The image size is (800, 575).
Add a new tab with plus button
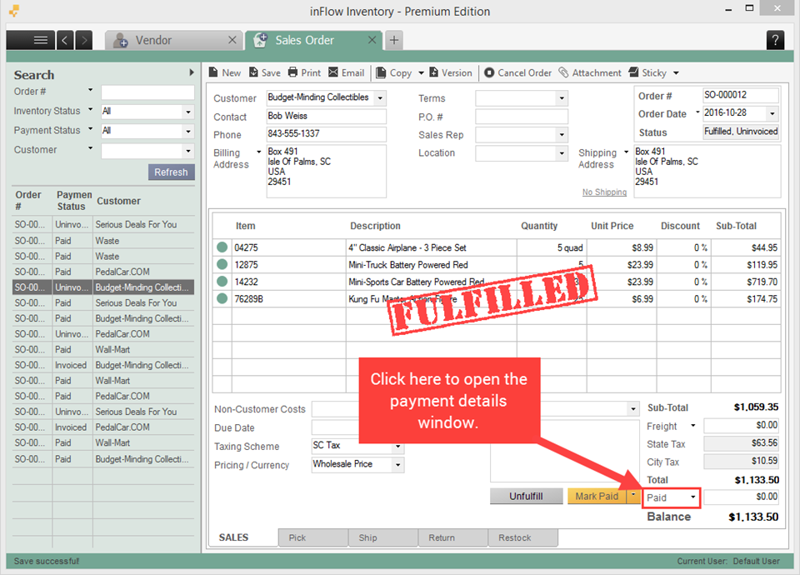[394, 40]
